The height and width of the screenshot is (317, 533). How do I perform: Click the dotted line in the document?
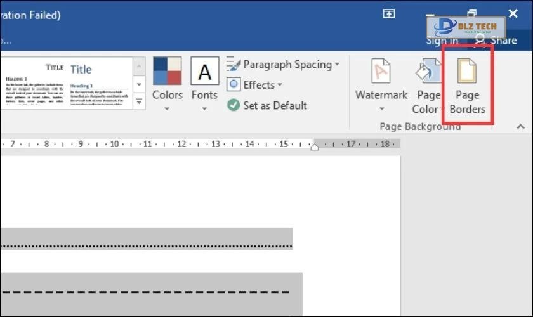(146, 245)
